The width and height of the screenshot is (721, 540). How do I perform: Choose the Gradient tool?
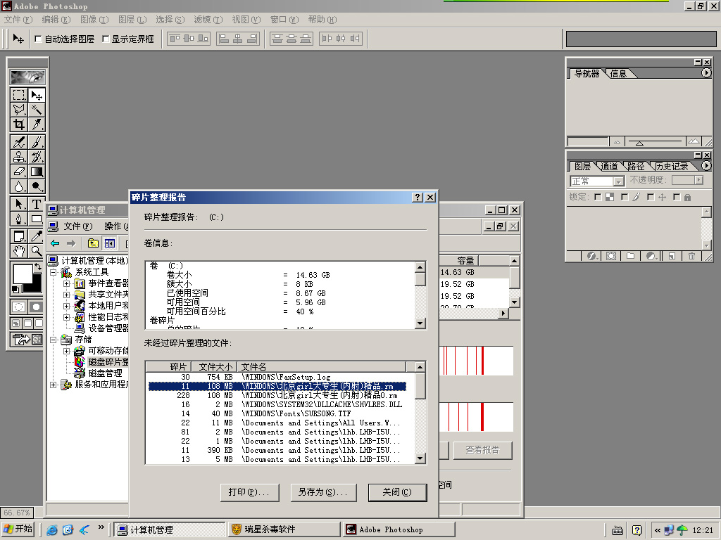(x=37, y=171)
